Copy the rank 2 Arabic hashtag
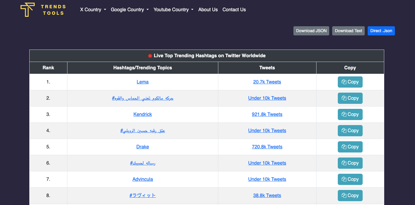Viewport: 415px width, 205px height. pyautogui.click(x=350, y=98)
